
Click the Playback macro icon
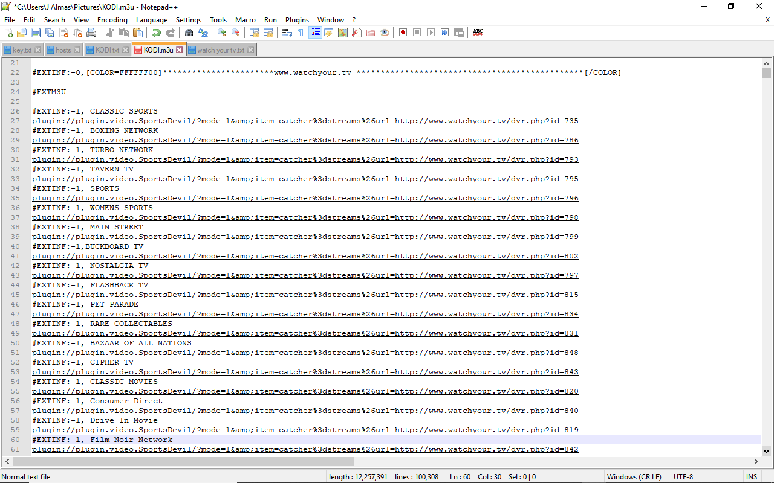pos(431,33)
